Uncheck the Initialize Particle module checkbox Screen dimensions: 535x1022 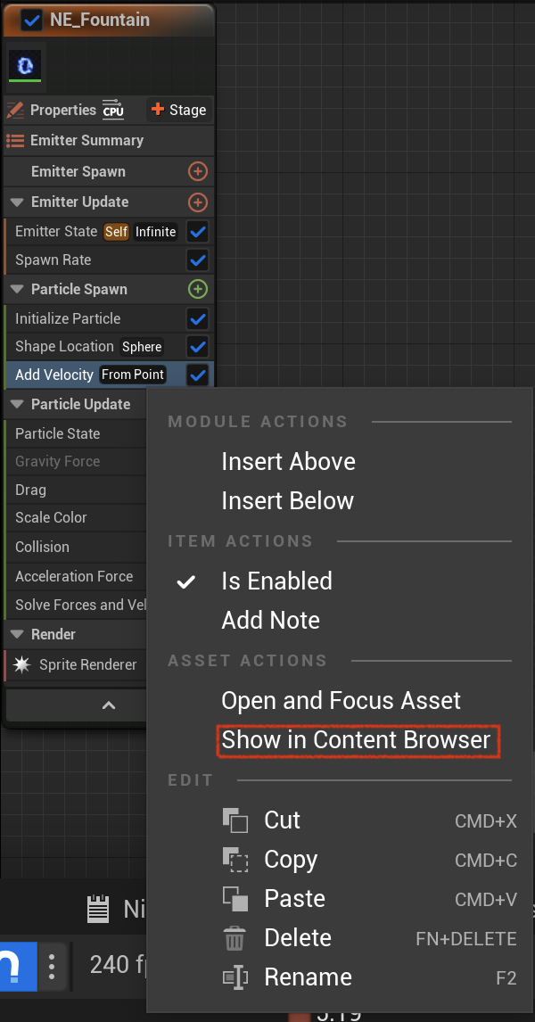(x=197, y=319)
